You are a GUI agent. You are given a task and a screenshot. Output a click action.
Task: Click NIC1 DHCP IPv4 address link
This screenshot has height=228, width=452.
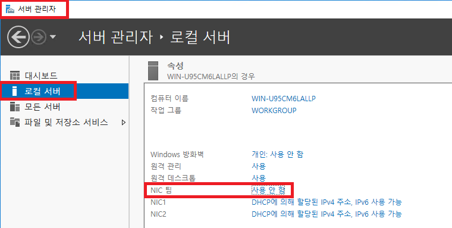coord(327,202)
